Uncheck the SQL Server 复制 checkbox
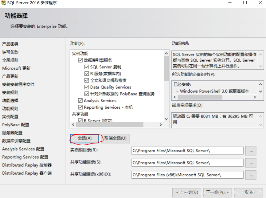The image size is (266, 198). click(87, 67)
